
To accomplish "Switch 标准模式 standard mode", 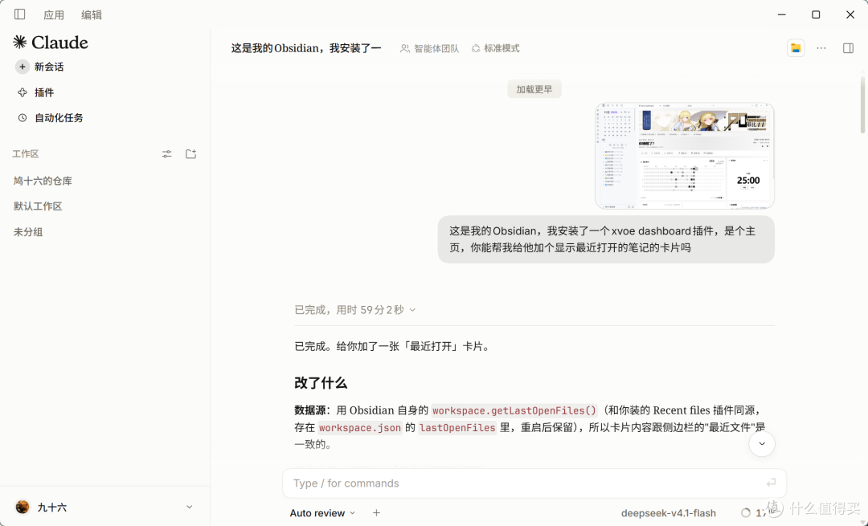I will pyautogui.click(x=495, y=49).
